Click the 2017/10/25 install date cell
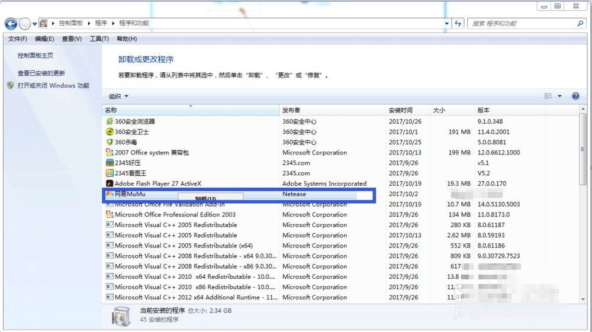This screenshot has height=332, width=592. tap(405, 142)
